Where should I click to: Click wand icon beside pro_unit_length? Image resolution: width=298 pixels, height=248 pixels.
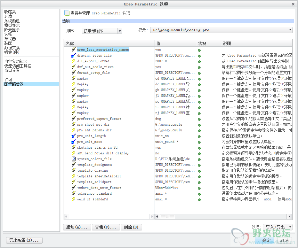click(74, 136)
